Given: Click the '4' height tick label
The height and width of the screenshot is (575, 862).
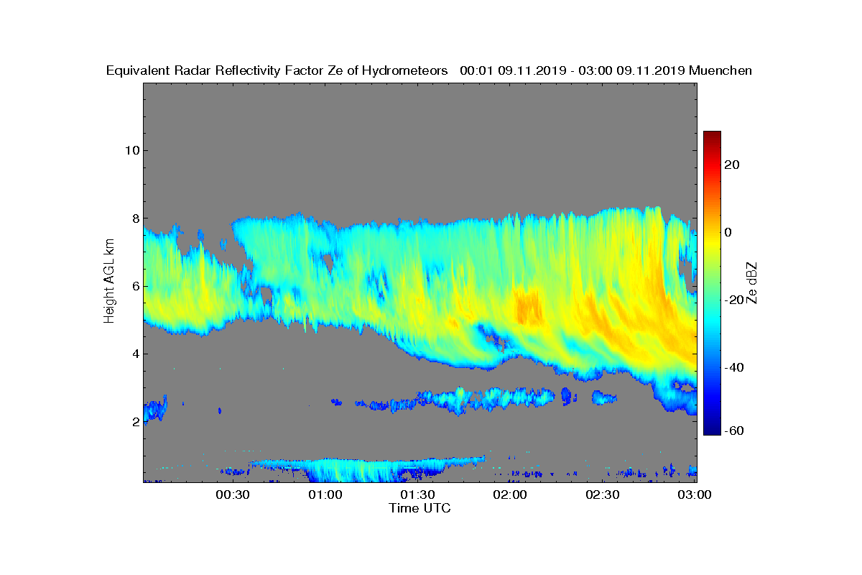Looking at the screenshot, I should coord(134,354).
